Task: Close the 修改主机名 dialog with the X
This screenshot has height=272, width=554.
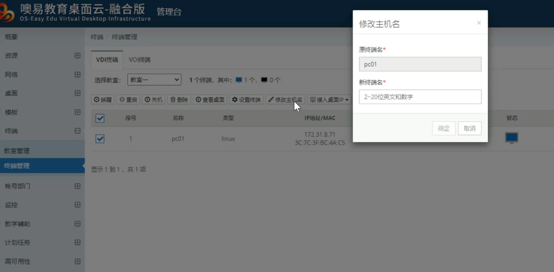Action: point(479,23)
